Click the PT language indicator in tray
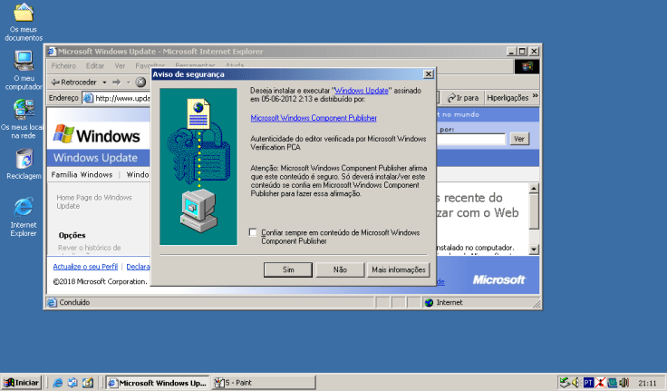The width and height of the screenshot is (667, 391). pyautogui.click(x=588, y=383)
